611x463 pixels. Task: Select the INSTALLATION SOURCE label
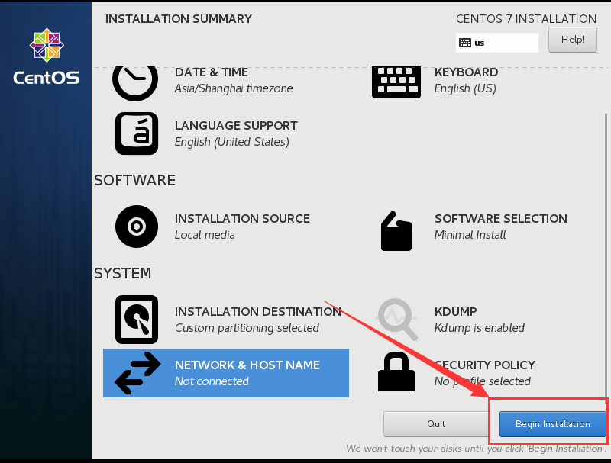click(x=242, y=219)
